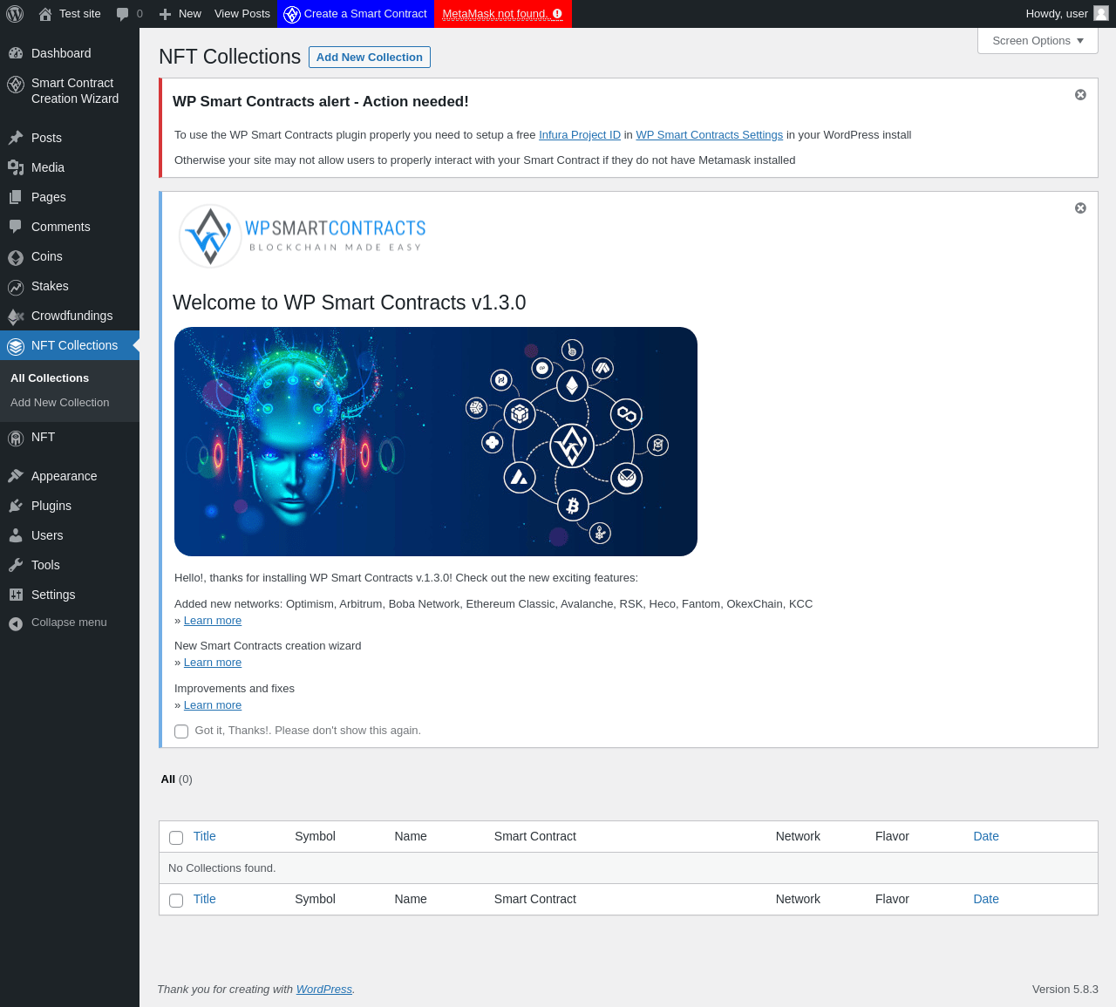Image resolution: width=1116 pixels, height=1007 pixels.
Task: Sort by Date in table header
Action: pyautogui.click(x=986, y=836)
